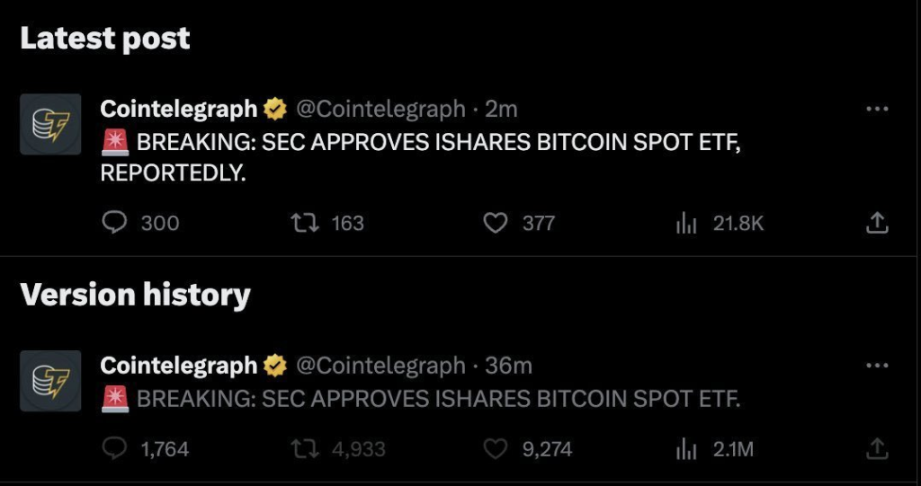This screenshot has height=486, width=921.
Task: Open Cointelegraph profile name on latest post
Action: pos(179,110)
